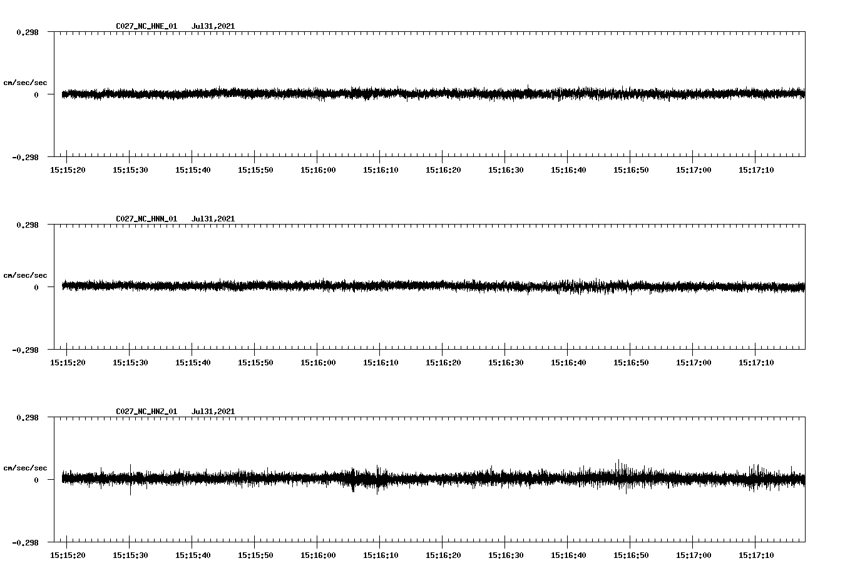The image size is (850, 578).
Task: Click the 0.298 upper limit on HNN plot
Action: click(27, 225)
